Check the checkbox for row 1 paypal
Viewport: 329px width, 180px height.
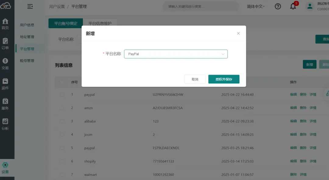click(x=62, y=95)
